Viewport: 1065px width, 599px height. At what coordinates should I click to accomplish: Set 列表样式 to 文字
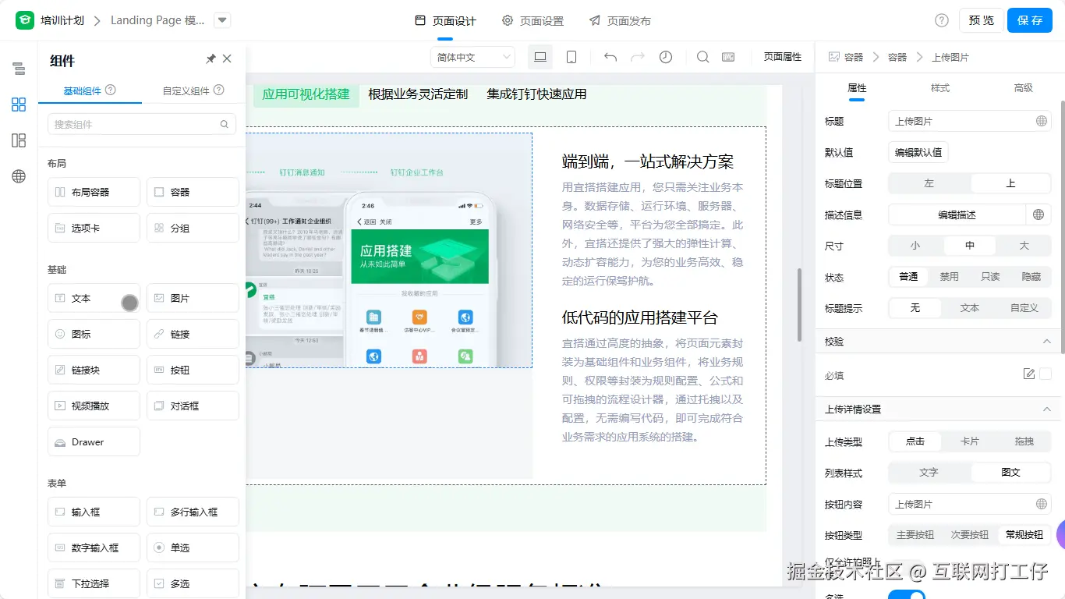tap(929, 473)
